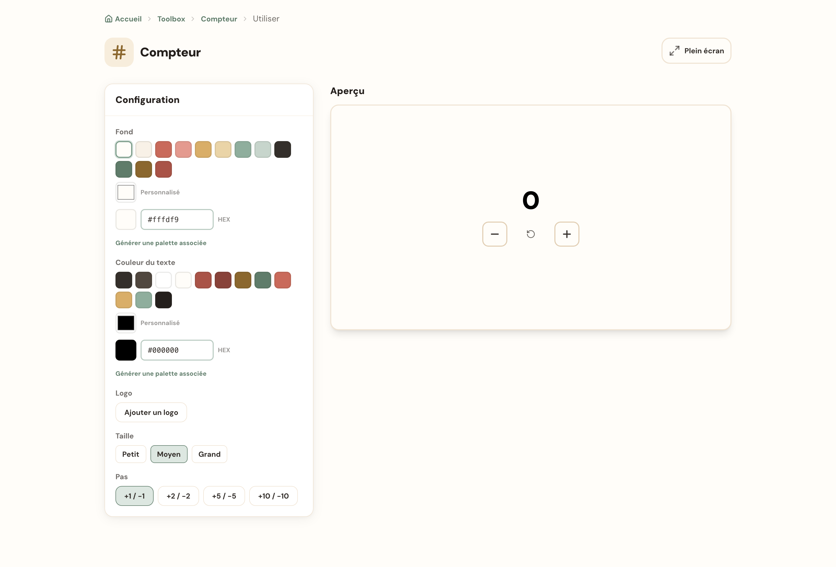Screen dimensions: 836x567
Task: Select the pale beige-yellow Fond swatch
Action: click(223, 149)
